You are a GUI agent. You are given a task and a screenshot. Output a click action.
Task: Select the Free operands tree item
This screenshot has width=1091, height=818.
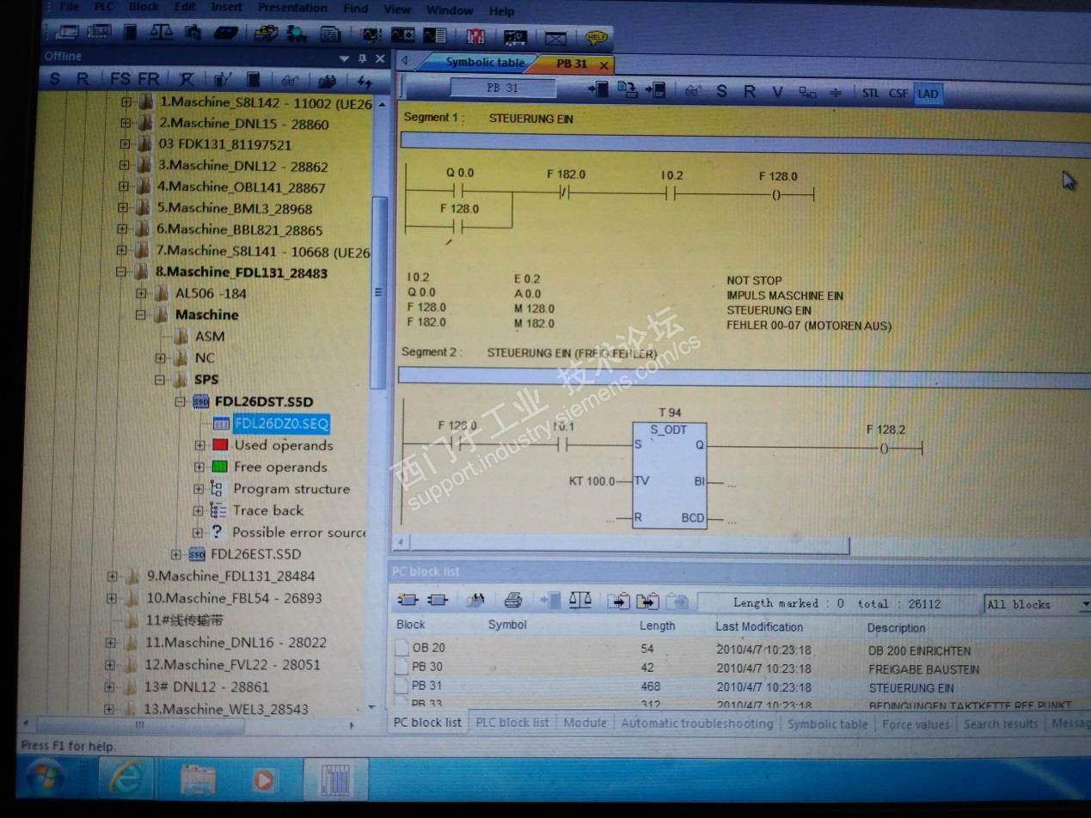[x=280, y=467]
